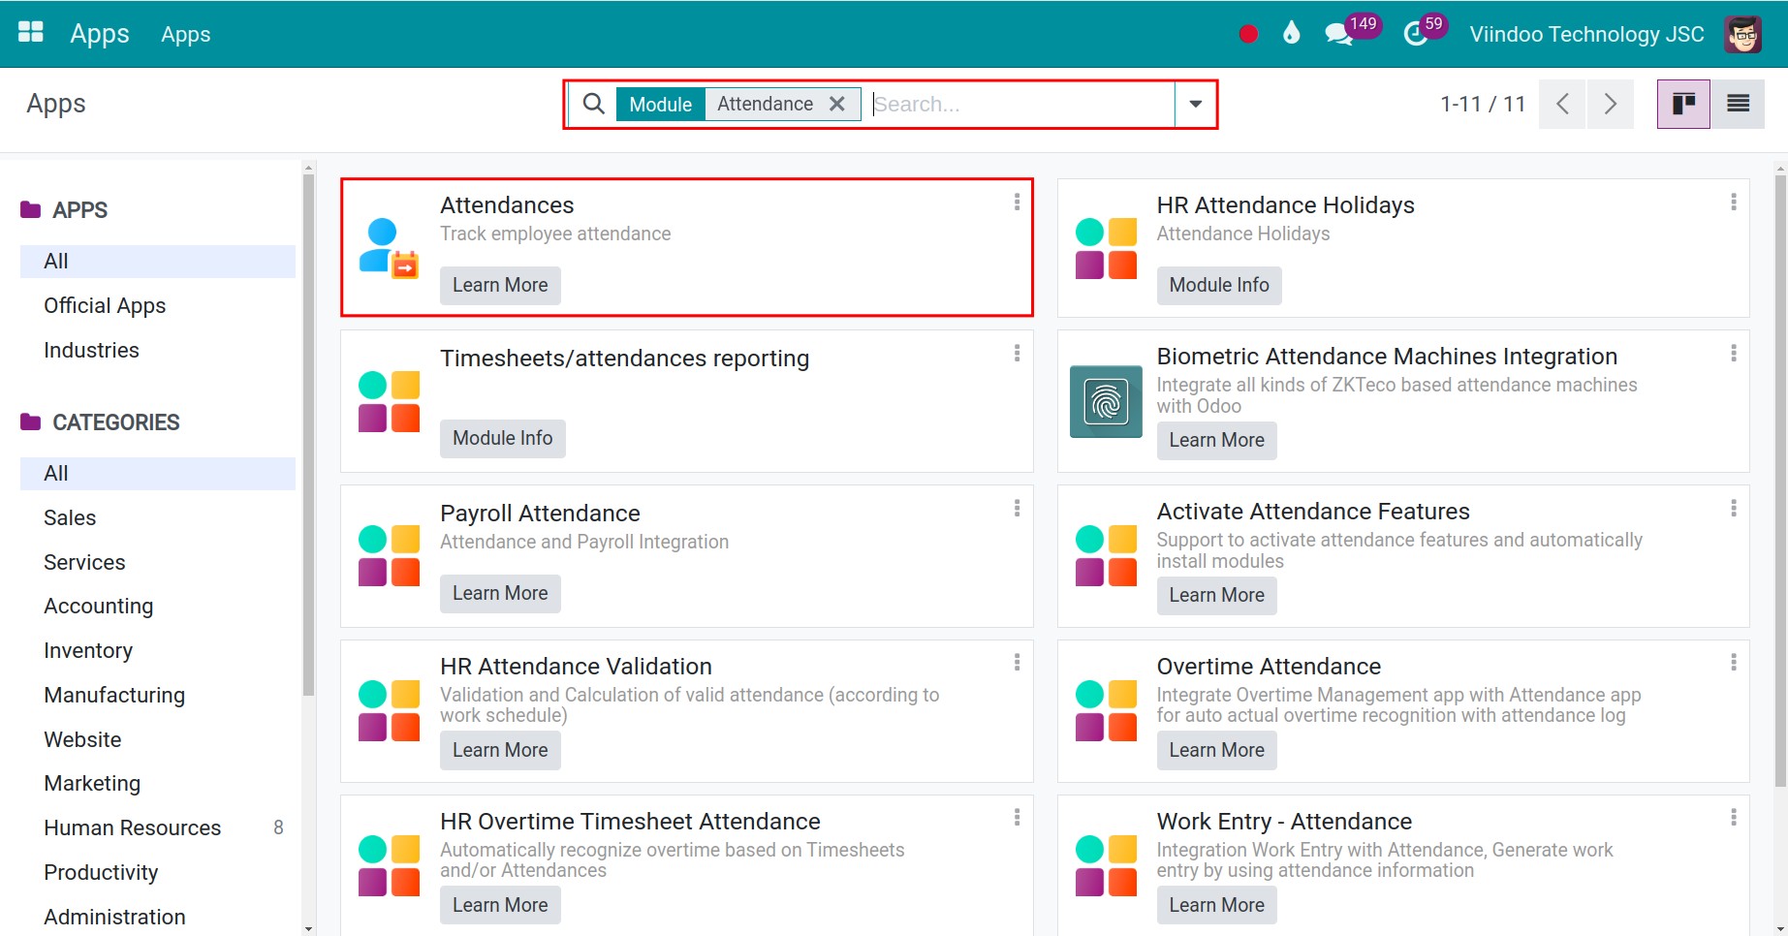This screenshot has height=936, width=1788.
Task: Click Apps menu in top navigation
Action: click(185, 34)
